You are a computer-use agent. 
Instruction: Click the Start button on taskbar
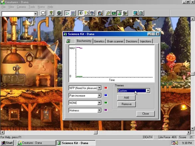[7, 143]
